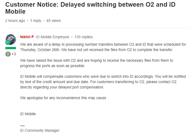This screenshot has width=195, height=136.
Task: View Nikhil P's 135 replies
Action: [83, 37]
